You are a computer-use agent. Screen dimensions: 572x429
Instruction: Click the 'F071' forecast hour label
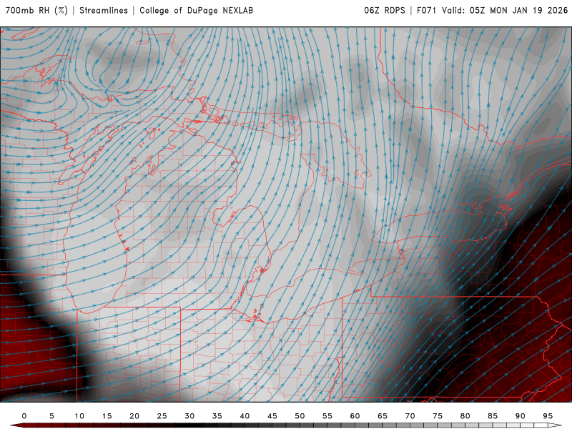click(x=426, y=10)
